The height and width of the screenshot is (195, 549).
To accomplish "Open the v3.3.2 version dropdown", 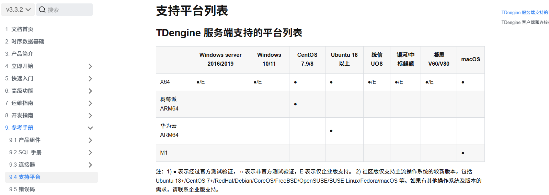I will point(18,10).
